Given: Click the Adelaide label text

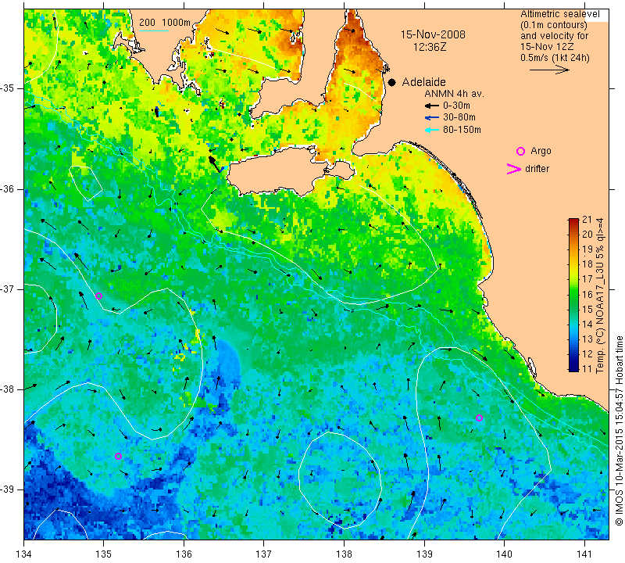Looking at the screenshot, I should click(x=423, y=82).
